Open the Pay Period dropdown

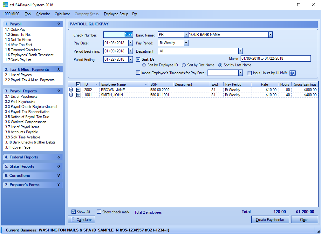(x=186, y=43)
